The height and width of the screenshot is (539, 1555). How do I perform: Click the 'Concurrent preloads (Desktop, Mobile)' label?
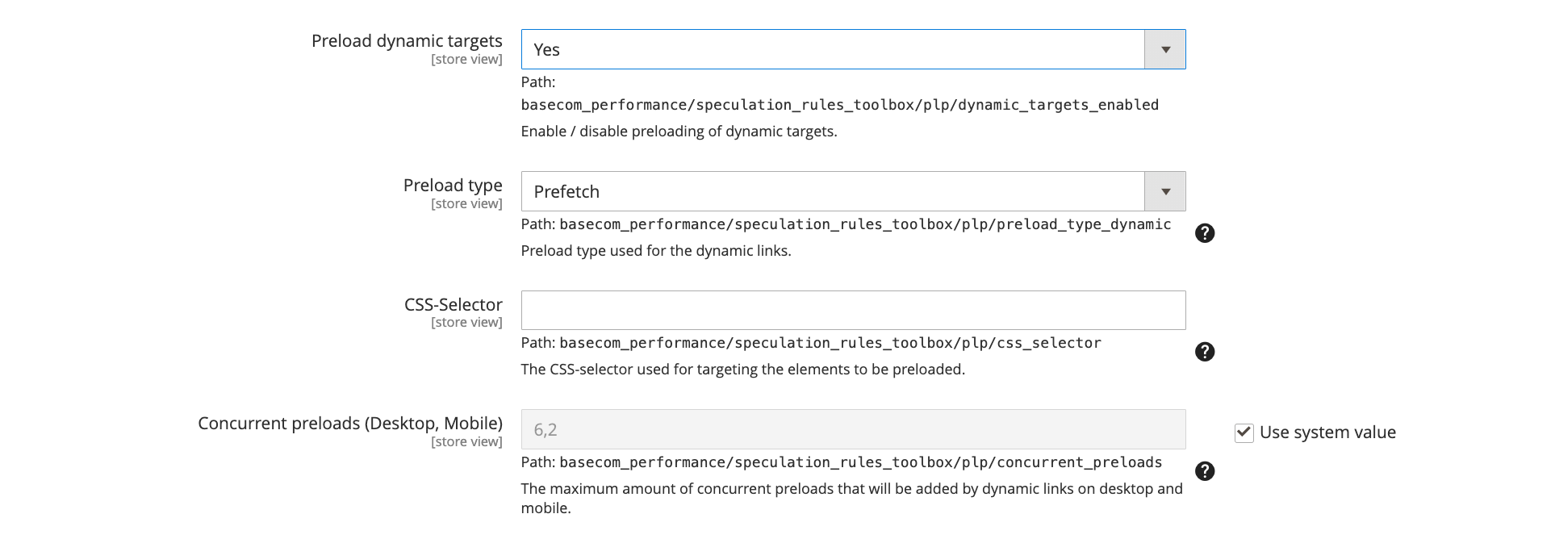[350, 424]
